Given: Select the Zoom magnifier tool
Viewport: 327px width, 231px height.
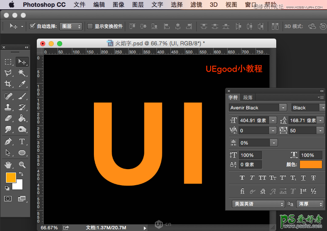Looking at the screenshot, I should [22, 164].
